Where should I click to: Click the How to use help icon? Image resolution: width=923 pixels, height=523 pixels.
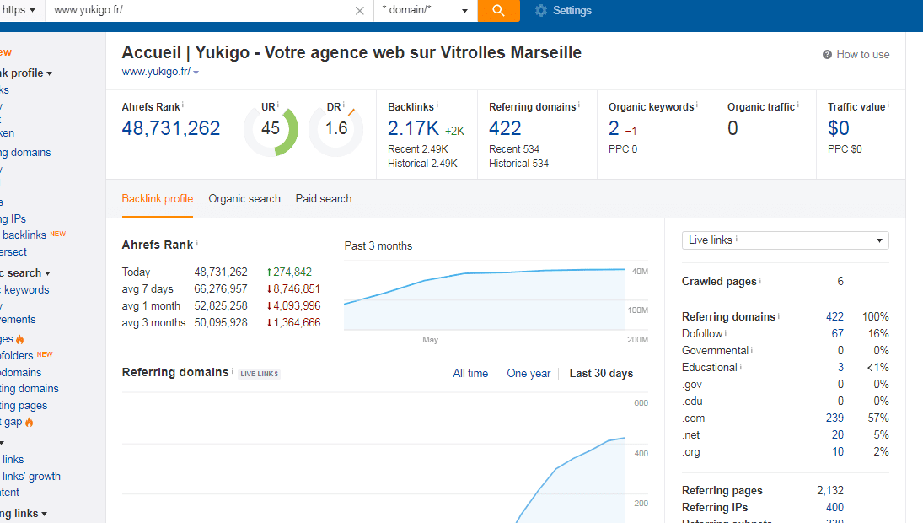click(x=827, y=54)
